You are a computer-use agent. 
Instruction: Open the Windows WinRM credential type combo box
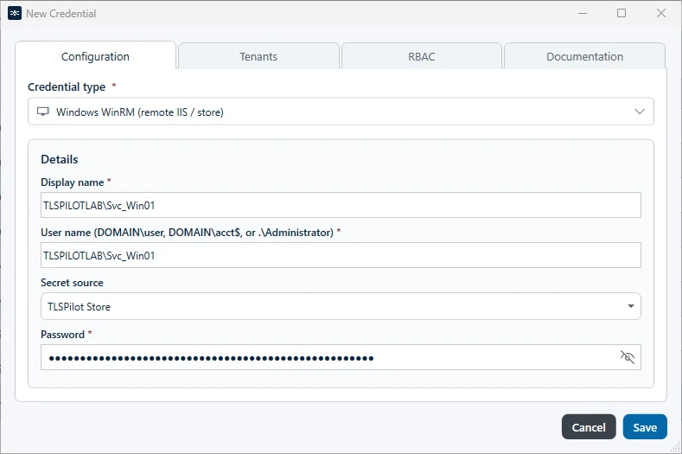pos(341,112)
